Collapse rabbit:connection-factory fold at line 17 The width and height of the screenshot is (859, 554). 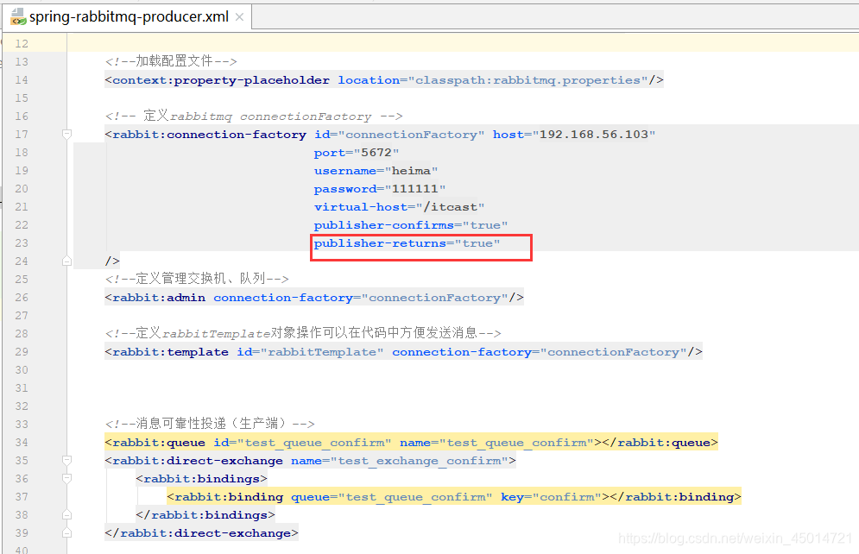pyautogui.click(x=66, y=134)
